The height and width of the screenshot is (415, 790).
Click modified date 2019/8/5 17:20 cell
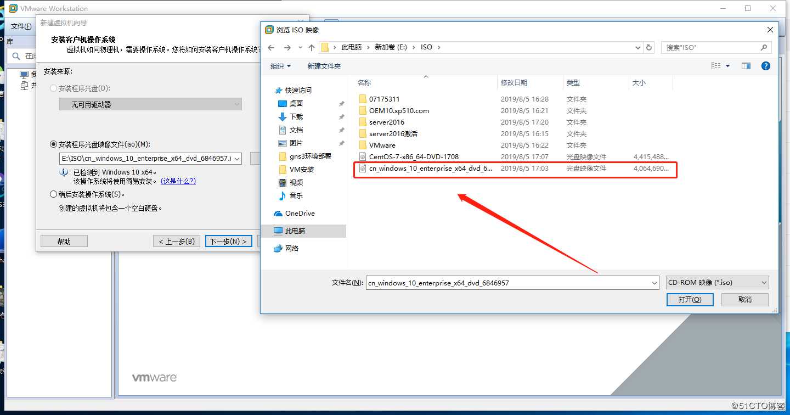pos(524,122)
